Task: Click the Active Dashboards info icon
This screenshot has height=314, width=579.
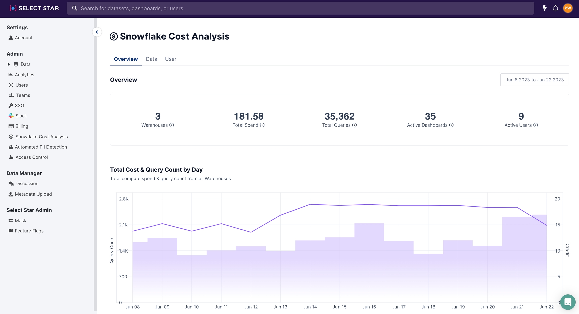Action: click(451, 125)
